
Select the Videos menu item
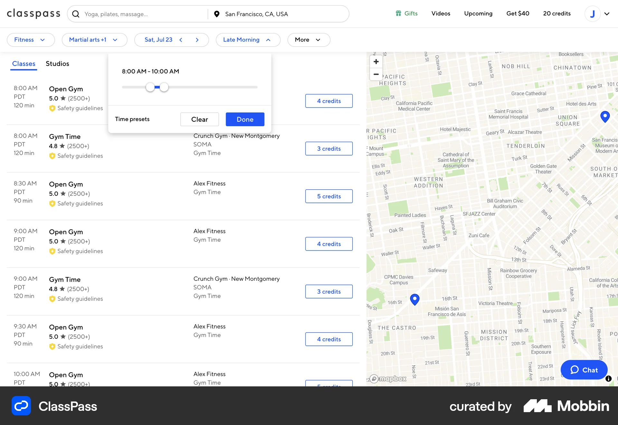coord(441,13)
